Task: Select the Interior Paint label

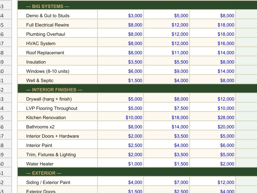Action: tap(58, 144)
